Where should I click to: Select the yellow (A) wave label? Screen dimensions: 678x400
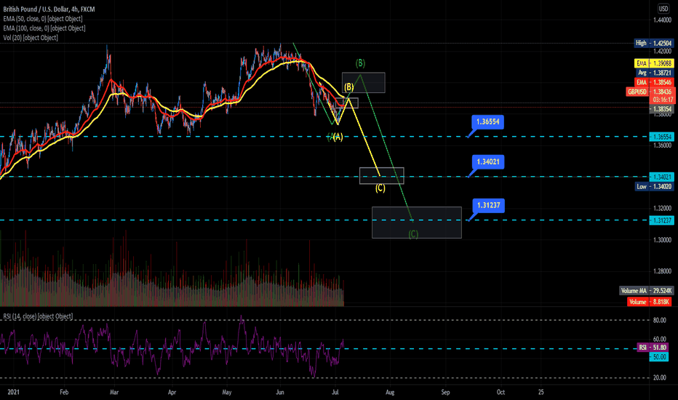(338, 137)
